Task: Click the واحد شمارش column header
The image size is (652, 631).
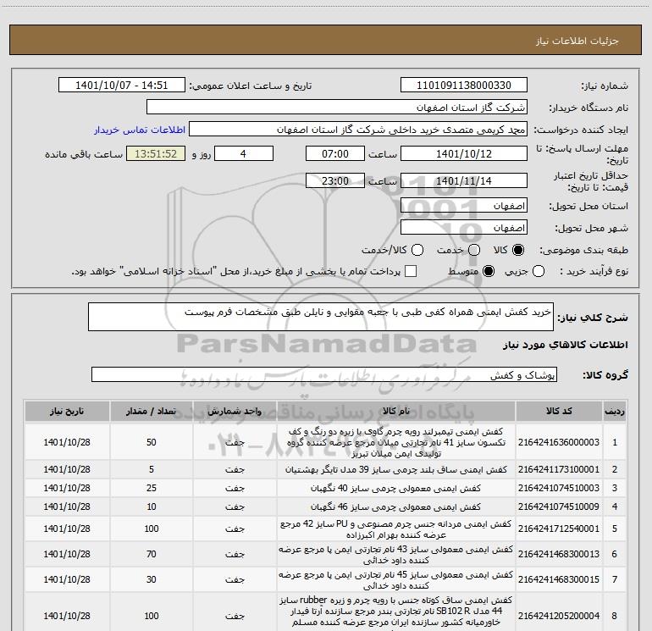Action: pyautogui.click(x=235, y=411)
